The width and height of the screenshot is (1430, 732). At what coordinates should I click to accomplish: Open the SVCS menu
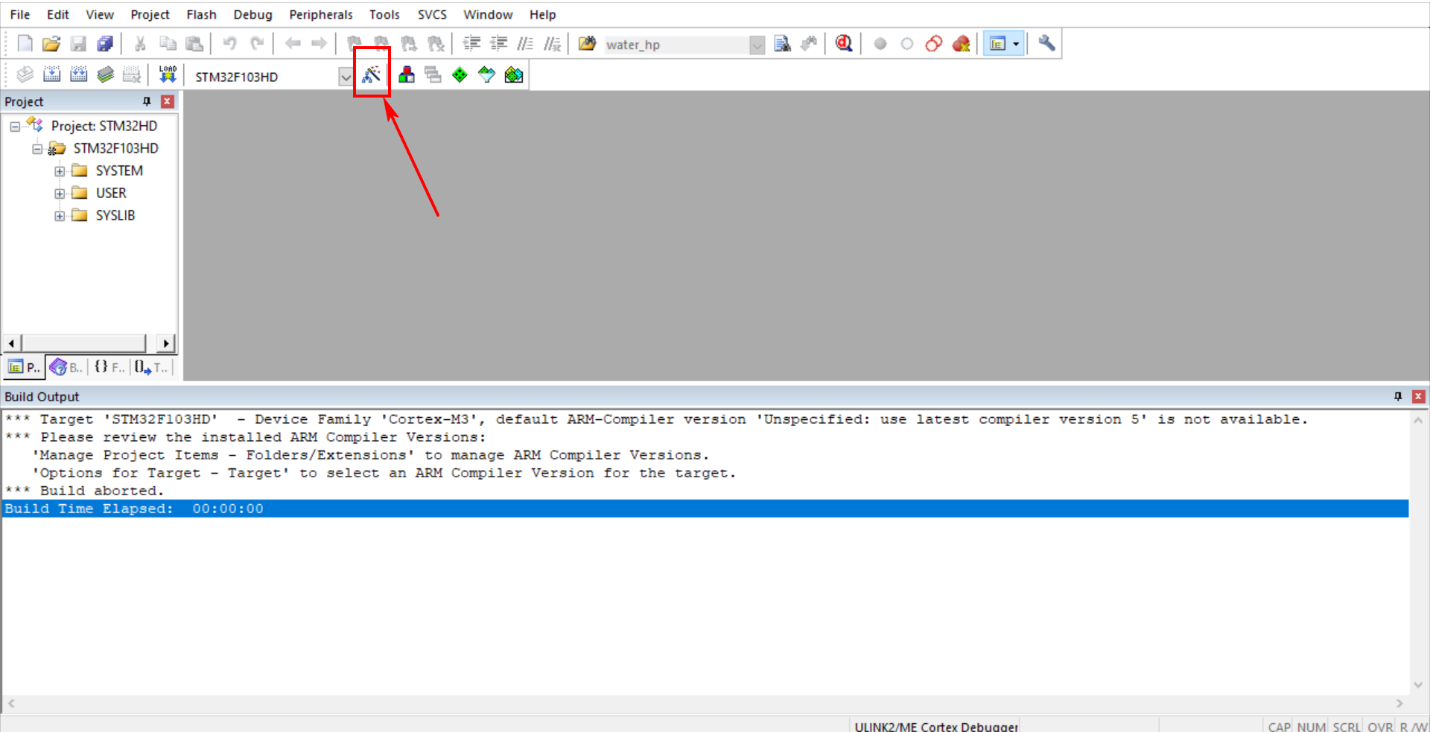click(432, 14)
